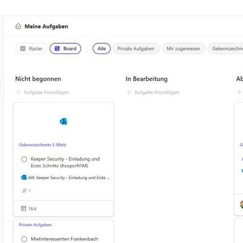Click the calendar due date icon 16.4.
The image size is (243, 243).
pos(24,208)
